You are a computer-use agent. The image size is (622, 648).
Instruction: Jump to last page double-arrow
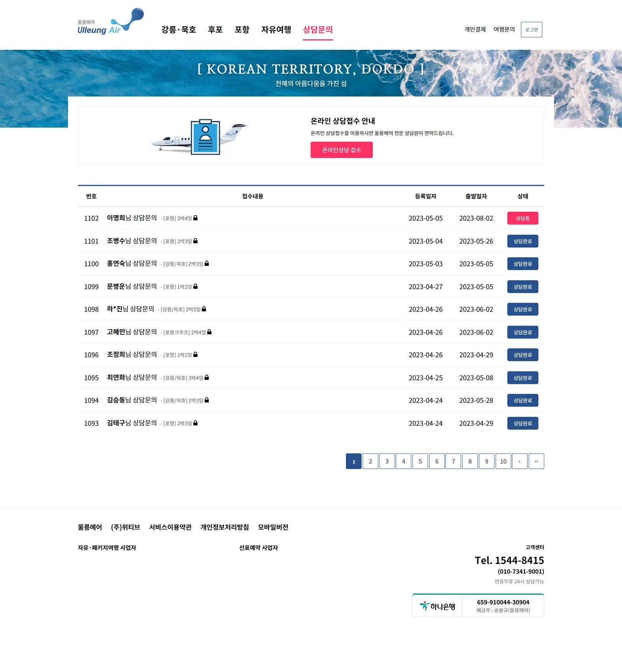pyautogui.click(x=536, y=461)
